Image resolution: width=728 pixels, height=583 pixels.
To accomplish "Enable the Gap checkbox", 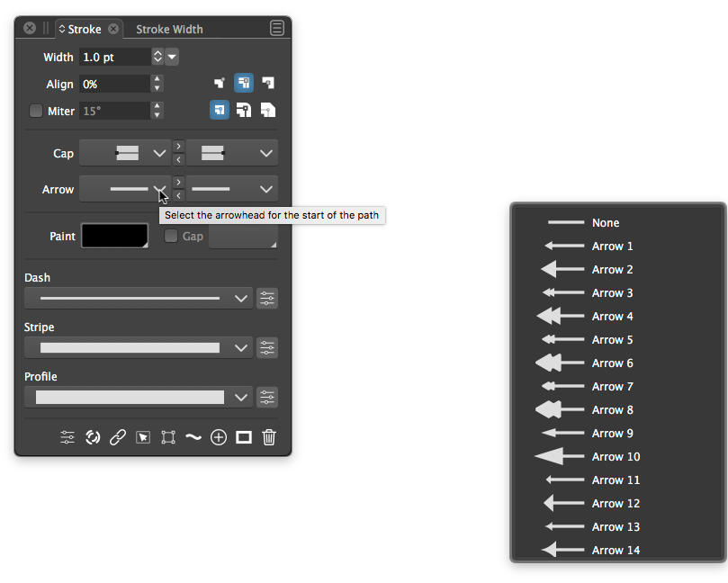I will click(x=171, y=237).
